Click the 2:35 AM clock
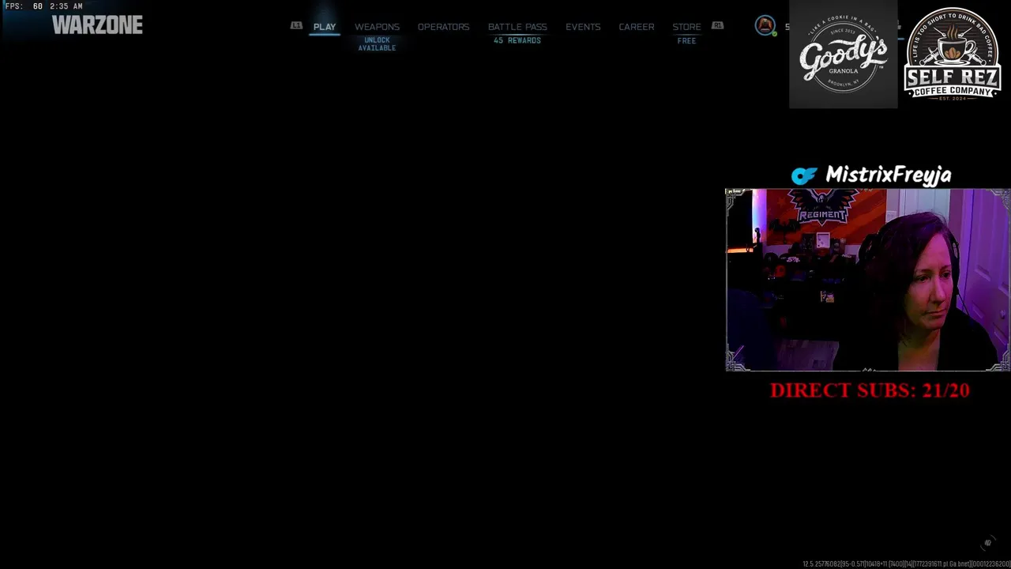 66,6
